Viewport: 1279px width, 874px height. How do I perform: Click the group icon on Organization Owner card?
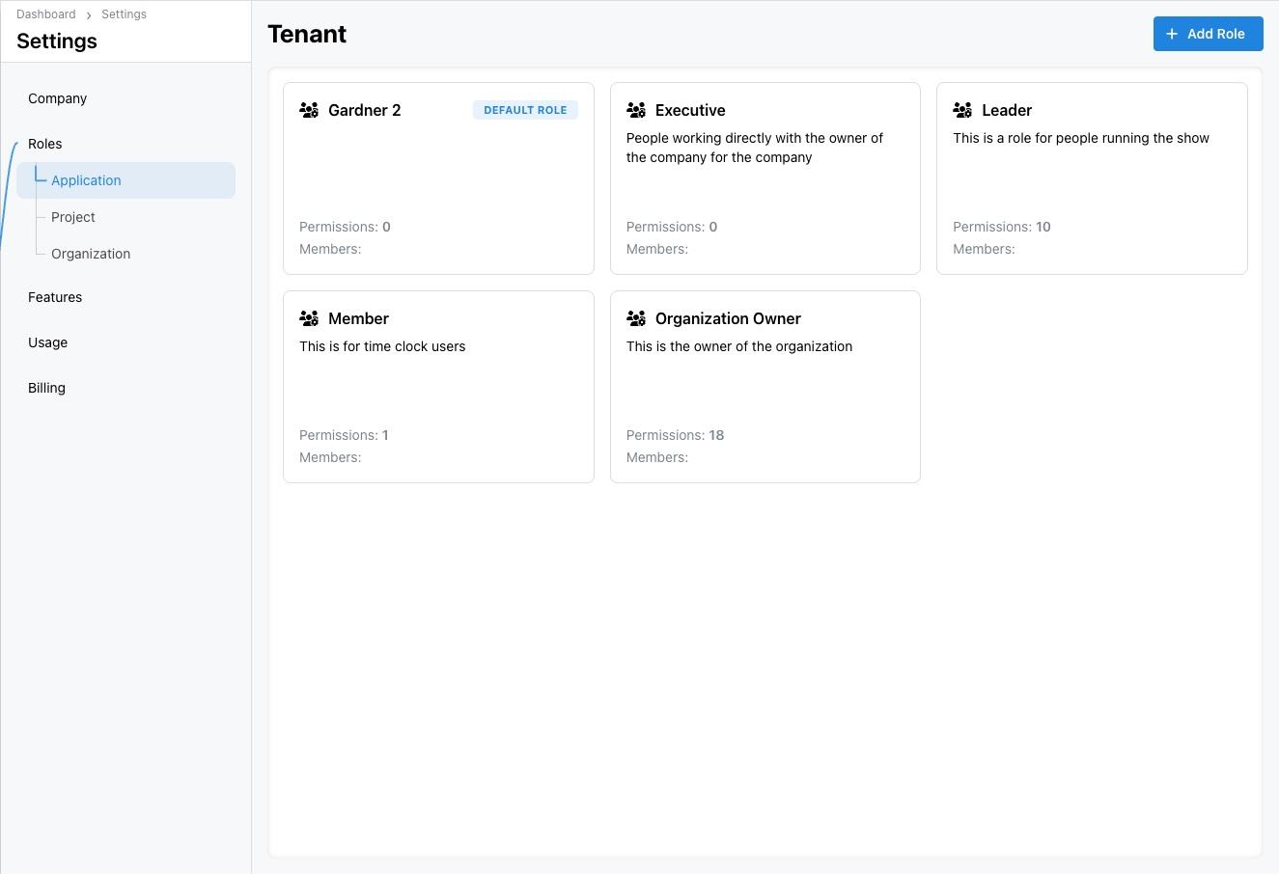click(x=636, y=317)
